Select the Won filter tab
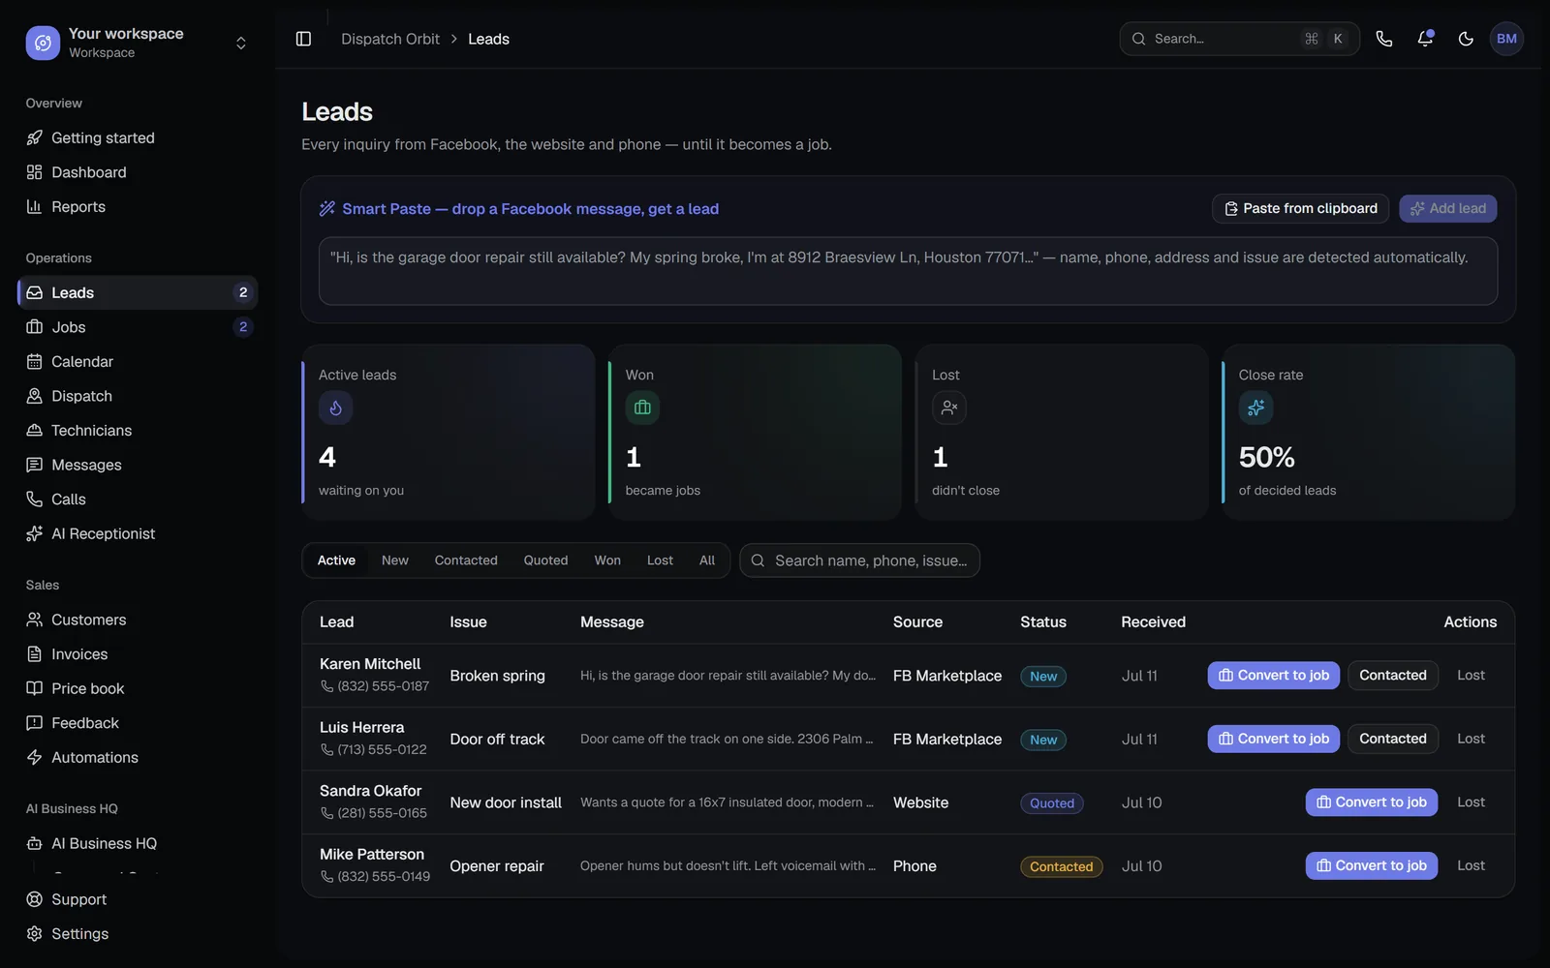1550x968 pixels. click(607, 560)
